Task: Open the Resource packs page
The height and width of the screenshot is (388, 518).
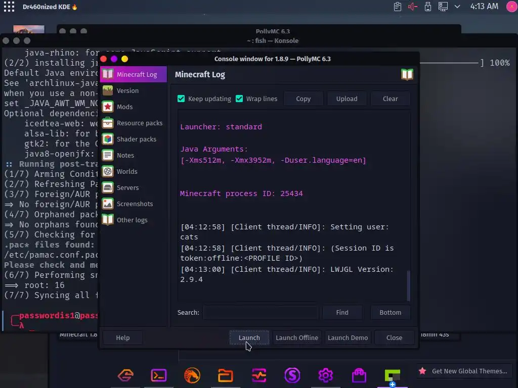Action: (134, 123)
